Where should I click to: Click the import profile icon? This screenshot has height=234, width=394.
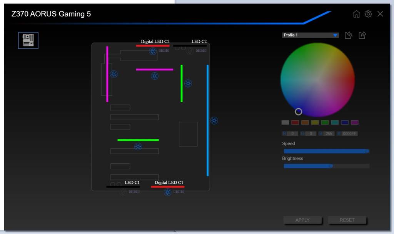(348, 35)
